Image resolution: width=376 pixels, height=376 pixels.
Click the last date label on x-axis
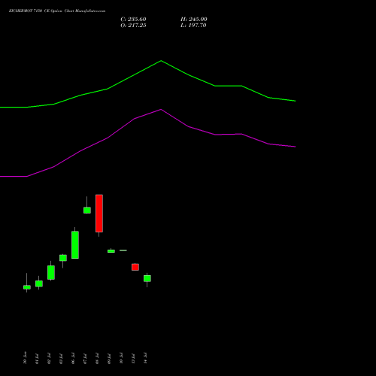[x=145, y=358]
